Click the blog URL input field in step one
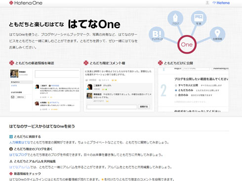The height and width of the screenshot is (181, 242). coord(196,69)
